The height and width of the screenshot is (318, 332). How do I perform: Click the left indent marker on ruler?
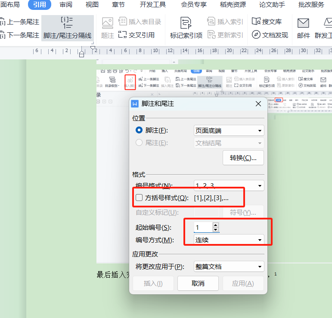(81, 55)
